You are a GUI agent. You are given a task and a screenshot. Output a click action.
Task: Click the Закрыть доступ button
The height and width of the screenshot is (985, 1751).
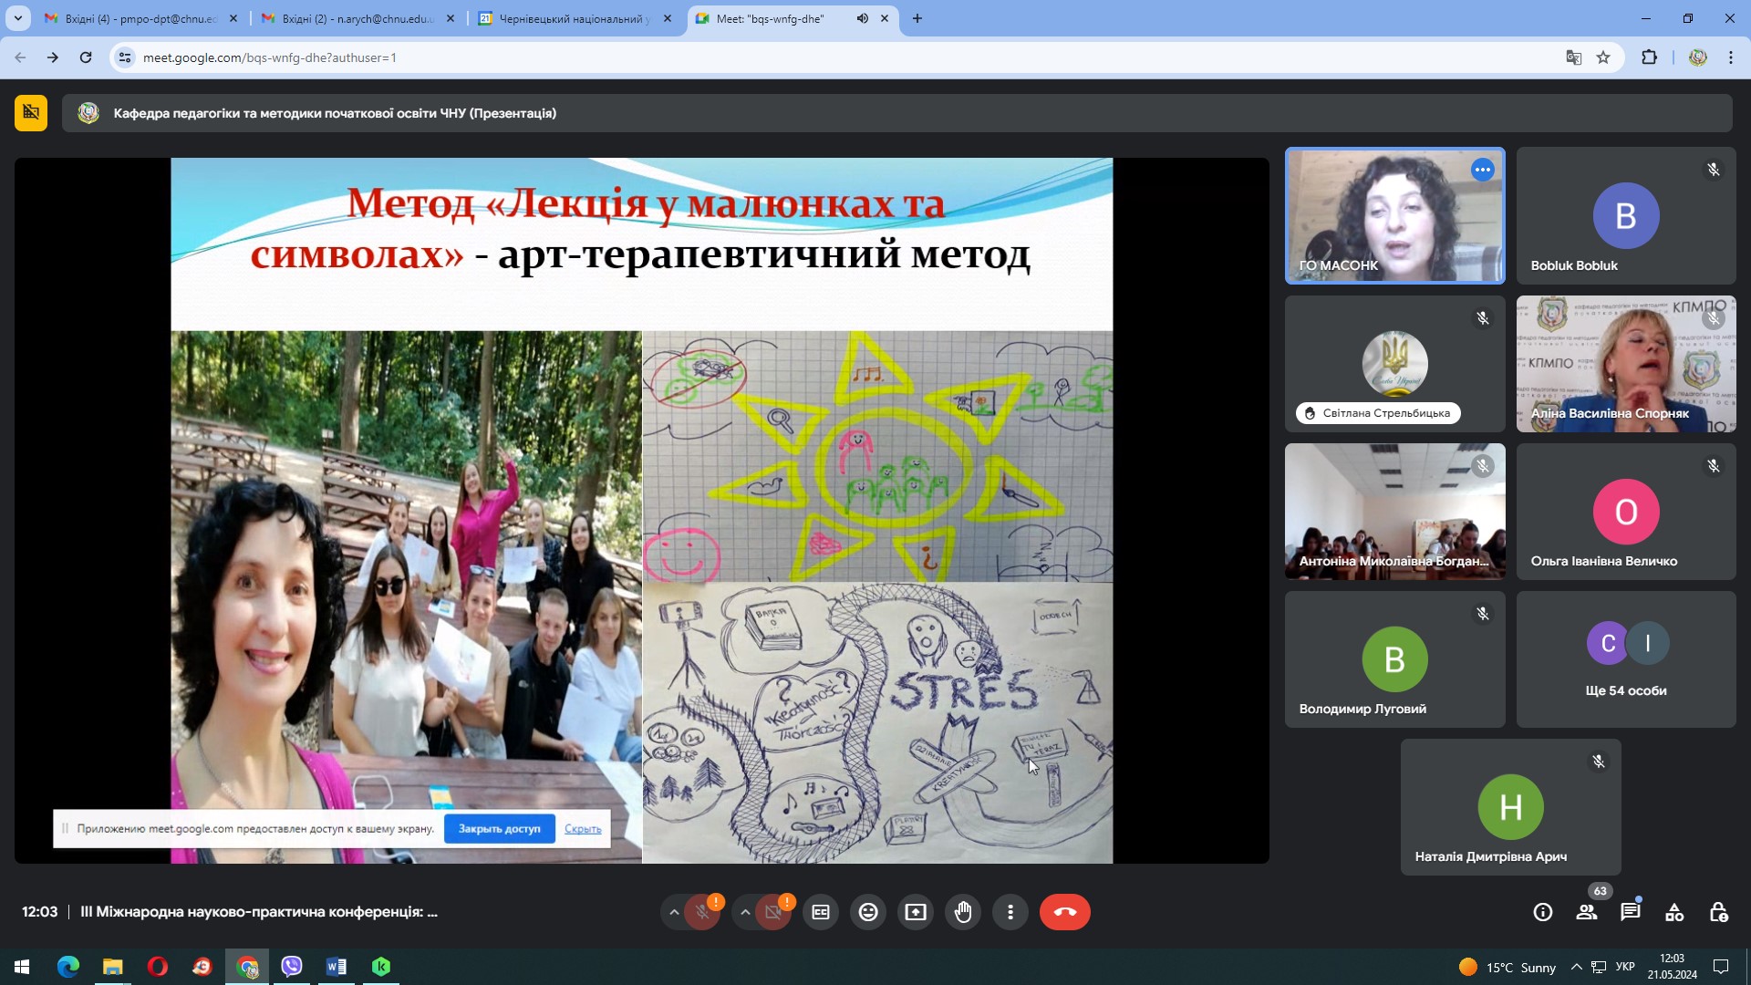pyautogui.click(x=499, y=829)
